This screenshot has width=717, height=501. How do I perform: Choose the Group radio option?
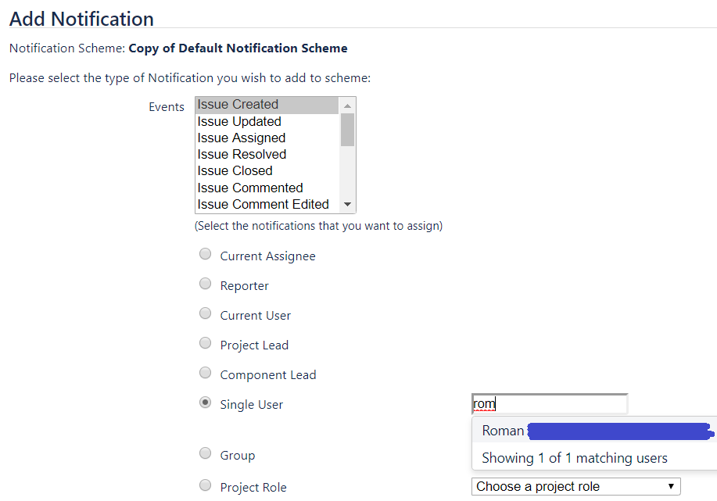point(206,453)
